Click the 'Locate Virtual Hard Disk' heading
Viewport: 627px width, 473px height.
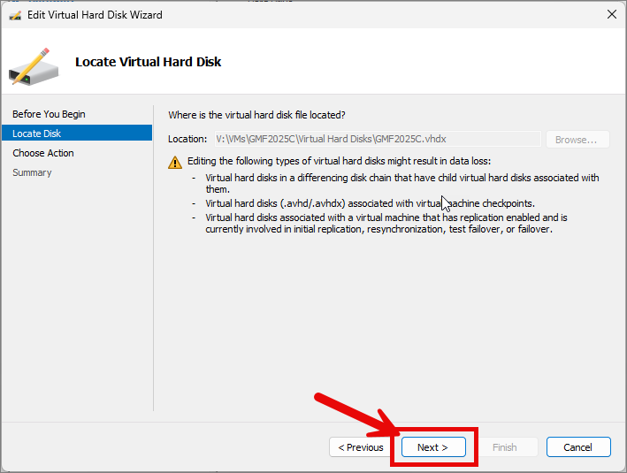[148, 62]
